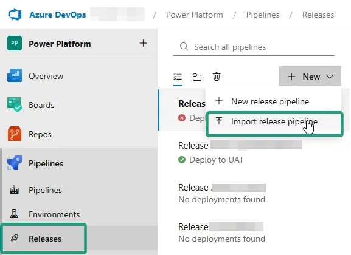351x255 pixels.
Task: Click the Releases rocket icon
Action: pyautogui.click(x=15, y=238)
